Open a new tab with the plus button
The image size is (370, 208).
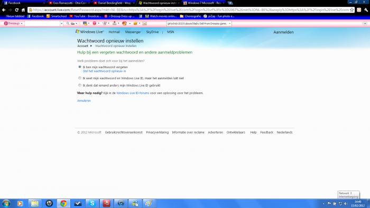(x=230, y=3)
